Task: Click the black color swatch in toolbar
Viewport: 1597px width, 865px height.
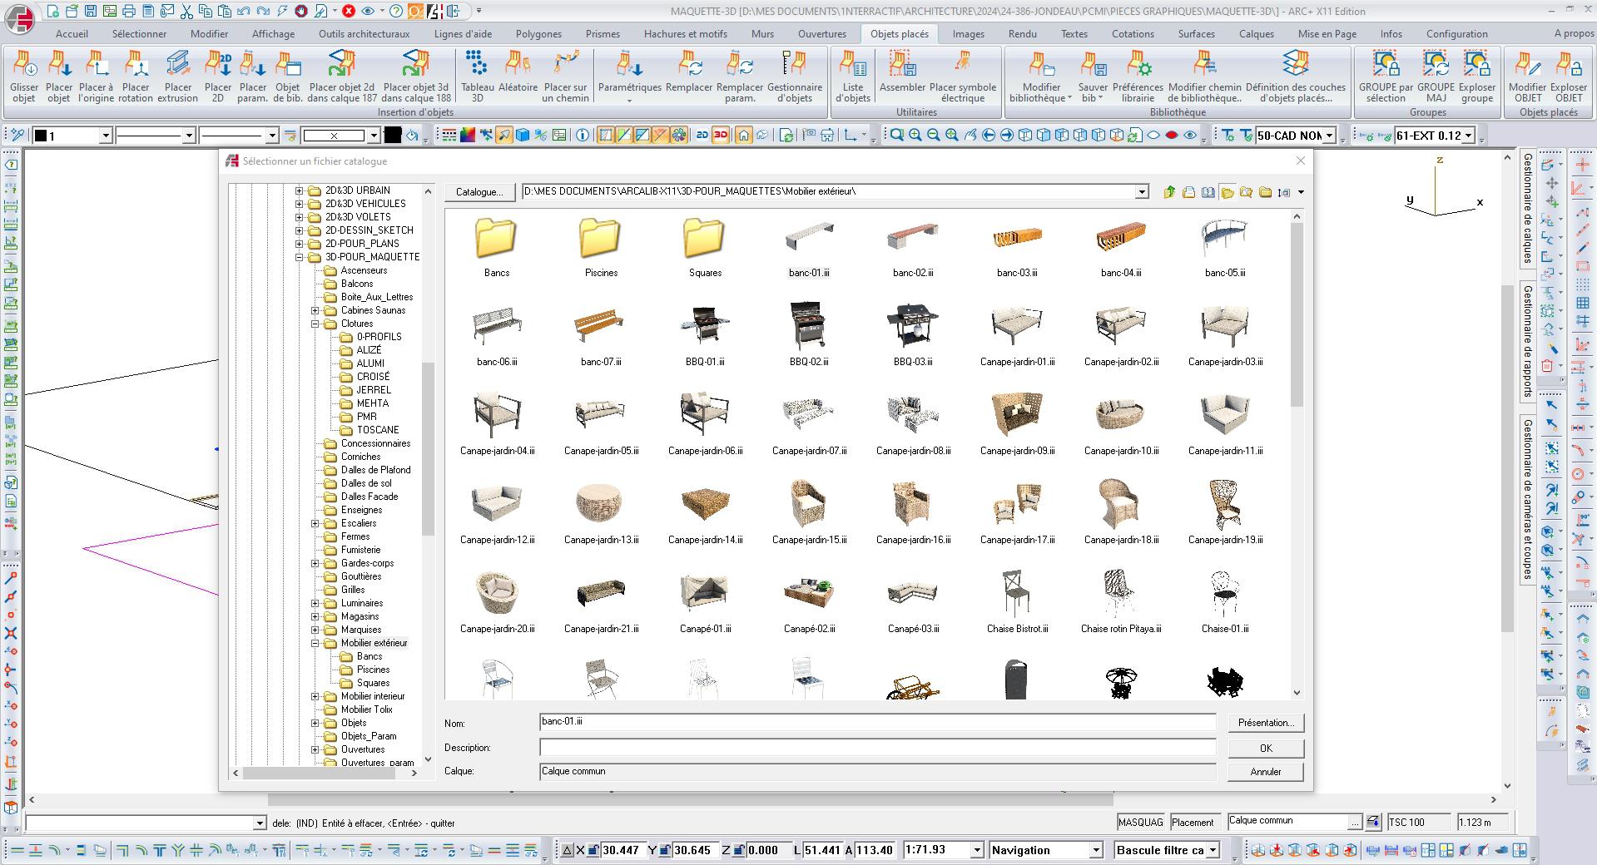Action: click(x=393, y=136)
